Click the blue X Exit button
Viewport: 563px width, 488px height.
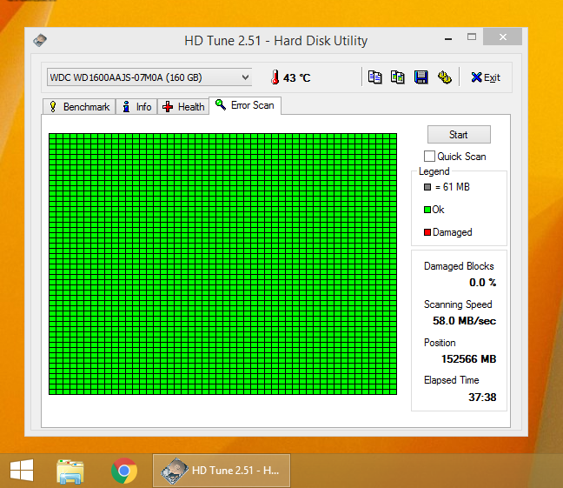click(x=486, y=77)
